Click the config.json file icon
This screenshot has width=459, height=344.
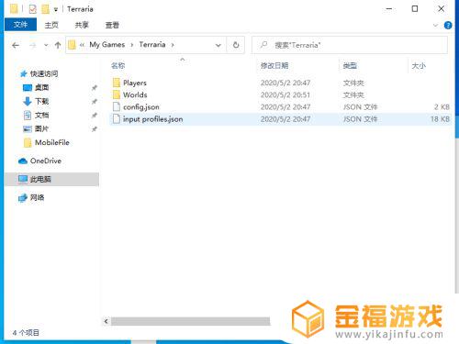point(117,106)
